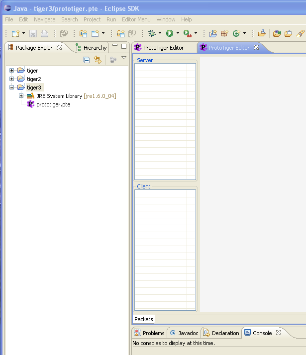The width and height of the screenshot is (306, 355).
Task: Click the green Run button
Action: [170, 33]
